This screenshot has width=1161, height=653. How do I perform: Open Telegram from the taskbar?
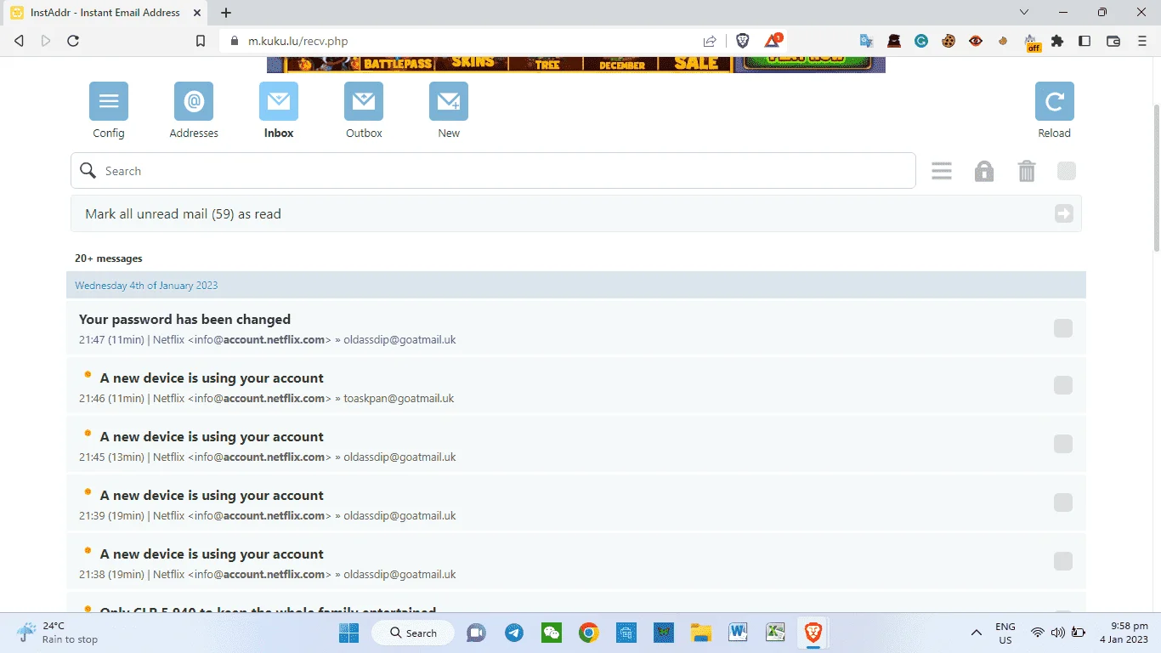click(x=514, y=633)
